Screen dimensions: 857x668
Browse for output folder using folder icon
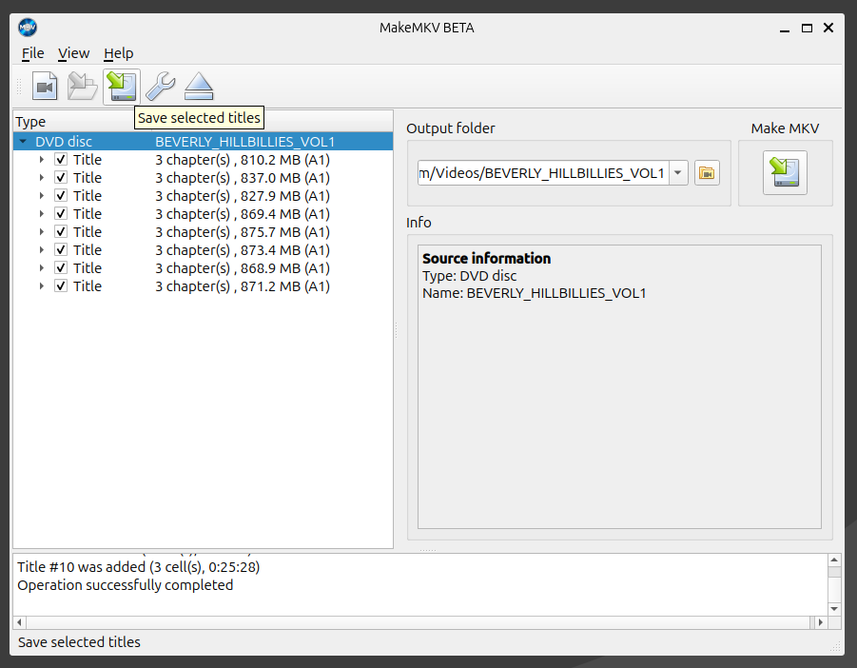pyautogui.click(x=707, y=173)
